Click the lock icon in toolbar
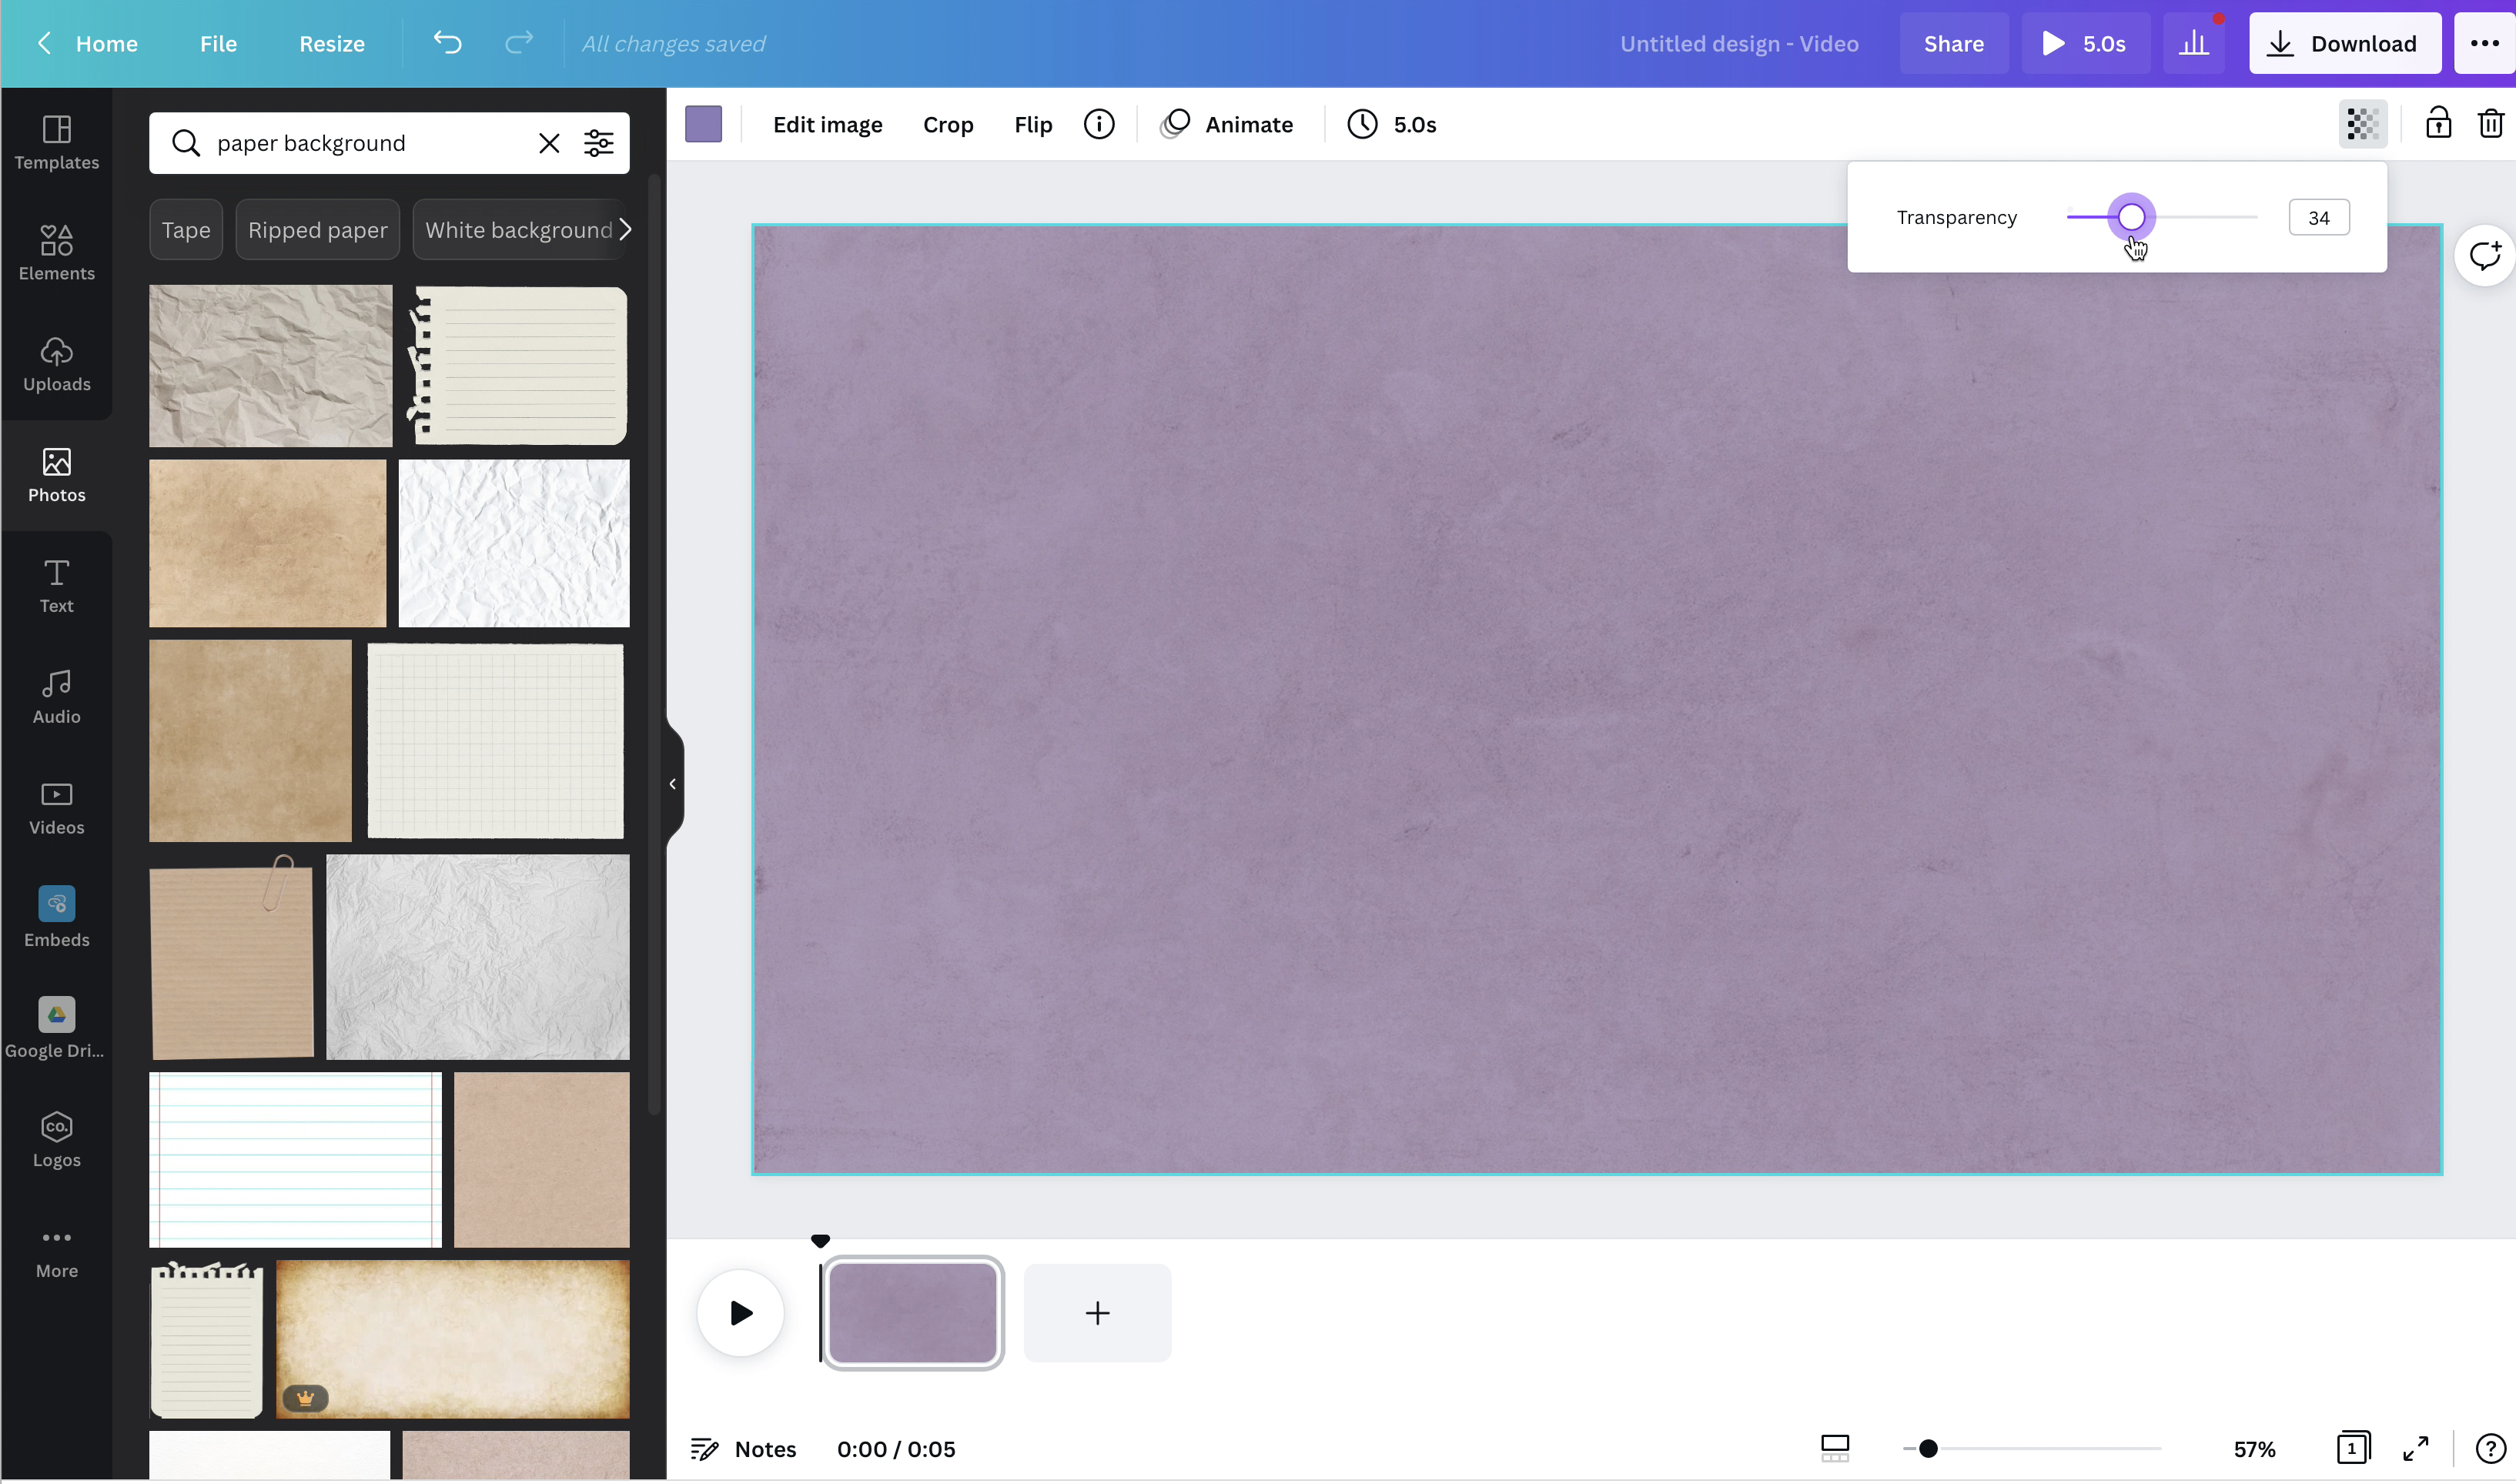This screenshot has height=1484, width=2516. pos(2438,124)
